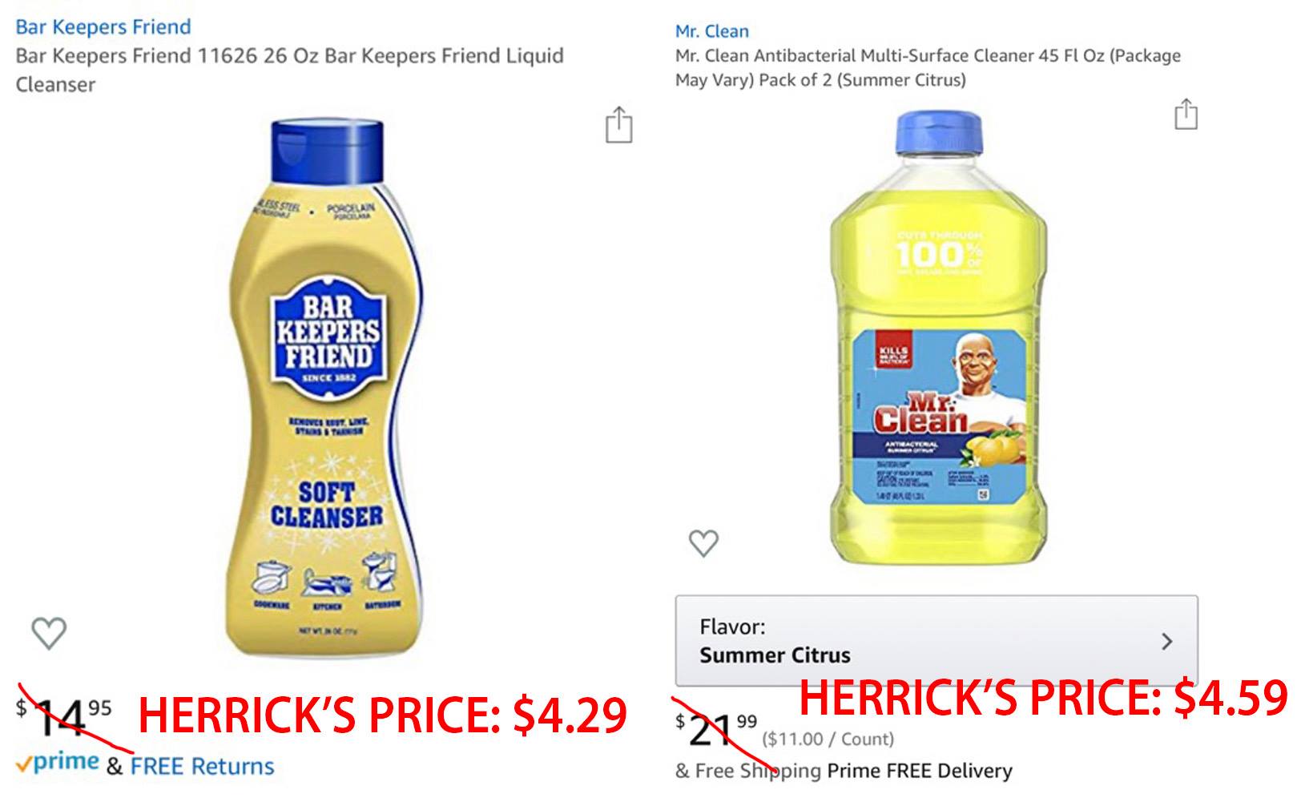Screen dimensions: 1297x802
Task: Favorite the Bar Keepers Friend cleanser with heart
Action: 49,633
